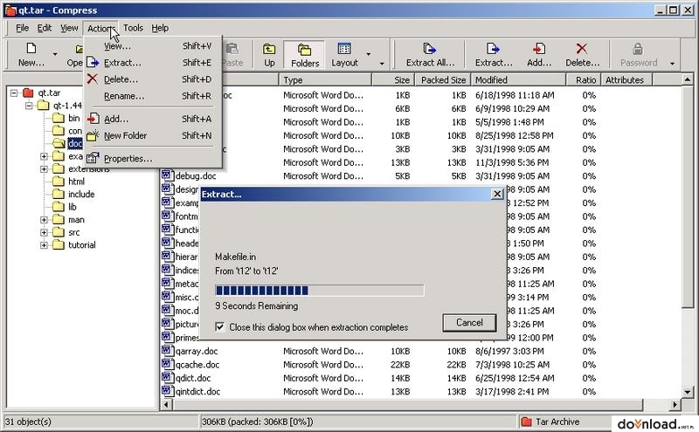Viewport: 699px width, 432px height.
Task: Open the Edit menu
Action: tap(45, 28)
